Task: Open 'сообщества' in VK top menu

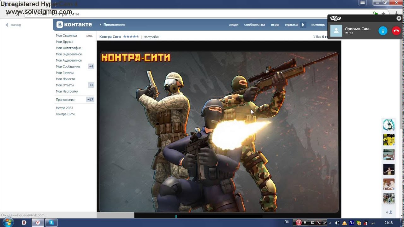Action: point(254,25)
